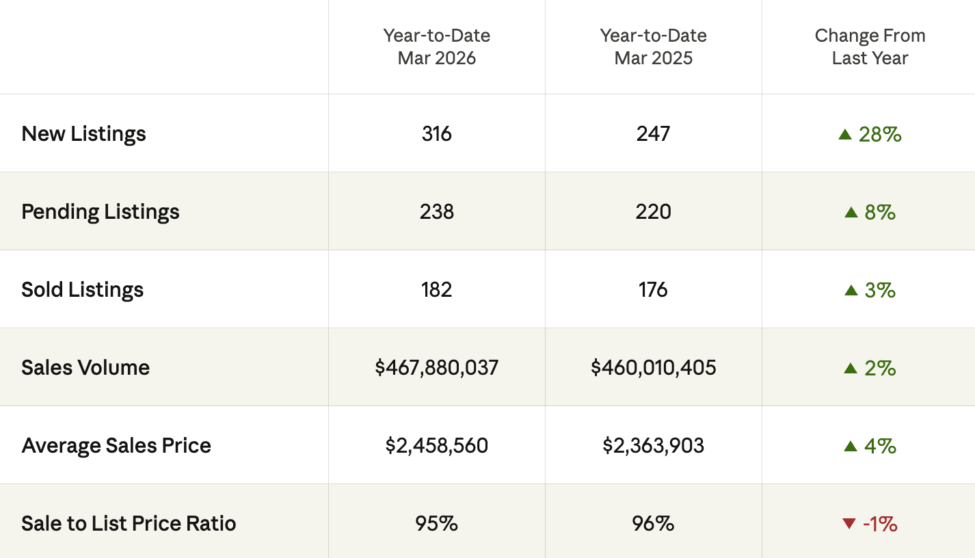The width and height of the screenshot is (975, 558).
Task: Select the Sold Listings row label
Action: (83, 289)
